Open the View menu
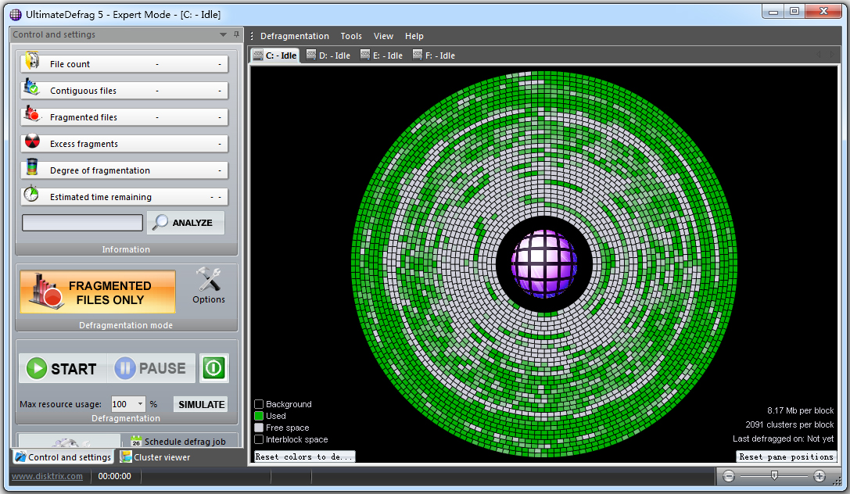The width and height of the screenshot is (850, 494). (x=383, y=36)
